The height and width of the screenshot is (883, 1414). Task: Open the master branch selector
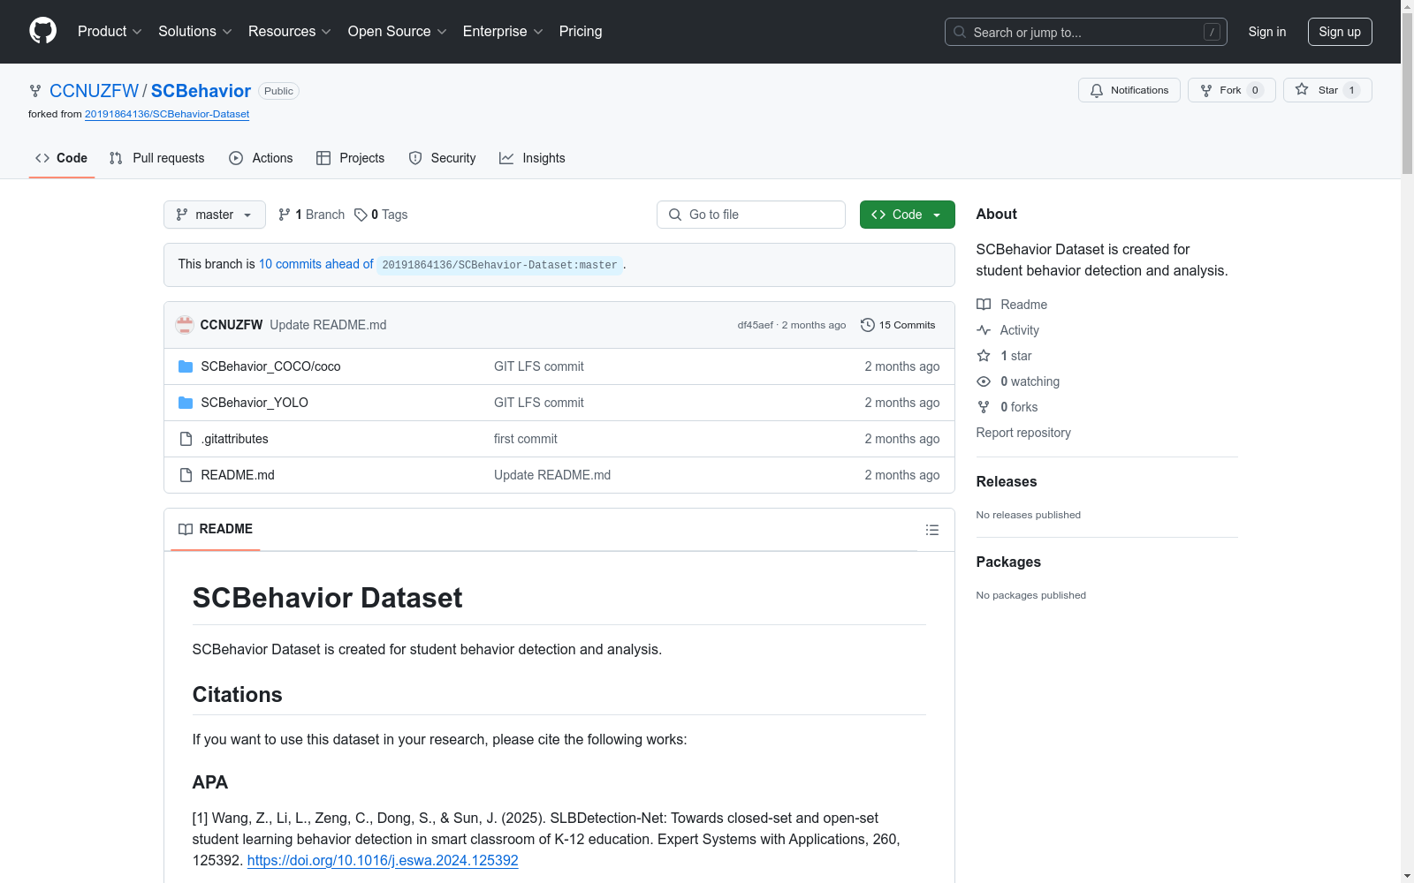coord(215,215)
